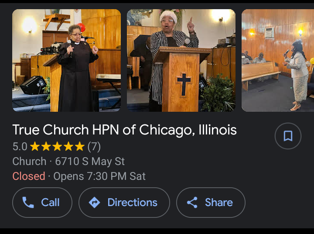Open partially visible third church photo

click(278, 60)
